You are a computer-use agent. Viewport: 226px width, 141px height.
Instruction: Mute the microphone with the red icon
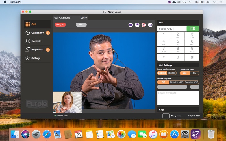point(144,25)
